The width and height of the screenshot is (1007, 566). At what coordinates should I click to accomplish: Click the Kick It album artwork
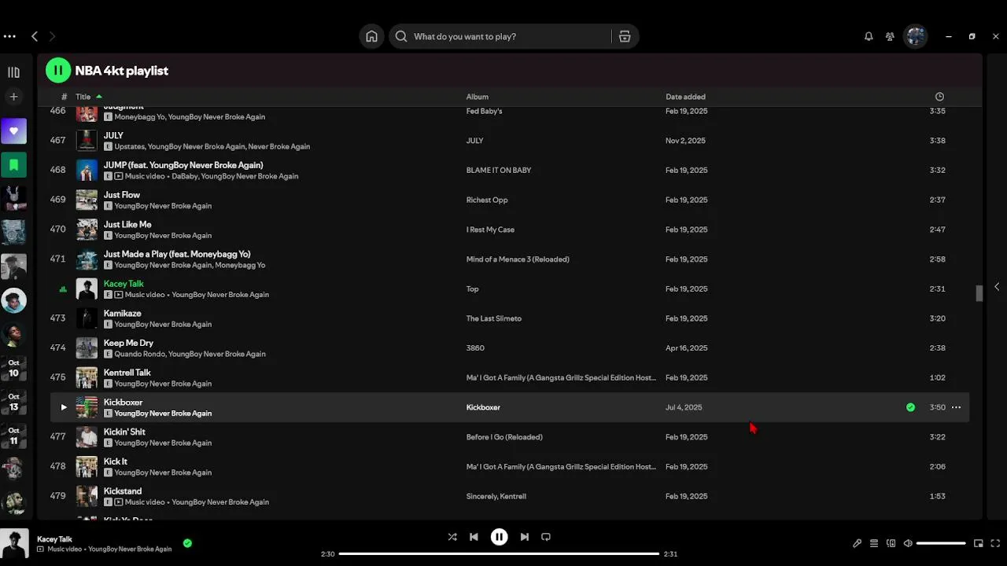87,466
